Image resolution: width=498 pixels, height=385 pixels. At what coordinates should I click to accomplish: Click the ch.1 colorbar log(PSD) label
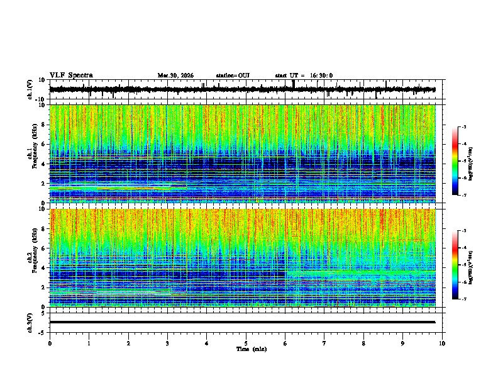[x=471, y=164]
